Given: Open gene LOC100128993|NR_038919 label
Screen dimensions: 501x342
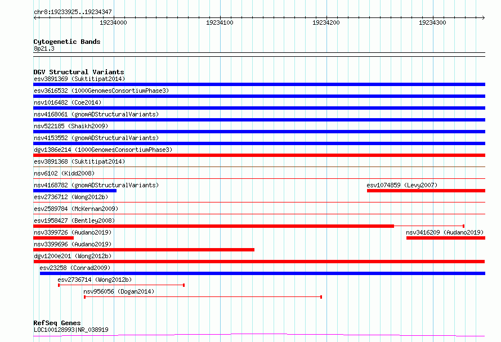Looking at the screenshot, I should (71, 330).
